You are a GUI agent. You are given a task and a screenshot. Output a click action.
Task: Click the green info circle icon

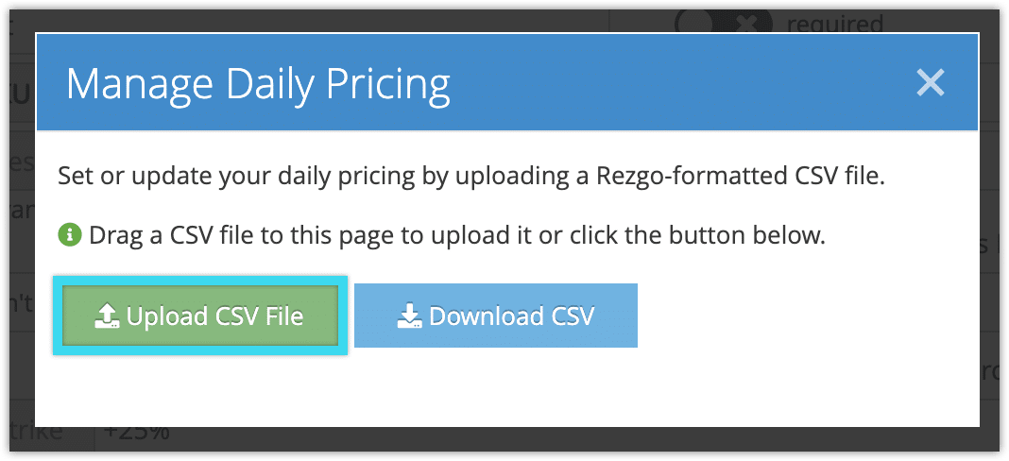click(70, 235)
